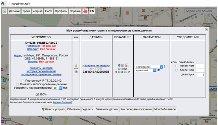Viewport: 218px width, 125px height.
Task: Enable the Постоянный IP checkbox
Action: [23, 81]
